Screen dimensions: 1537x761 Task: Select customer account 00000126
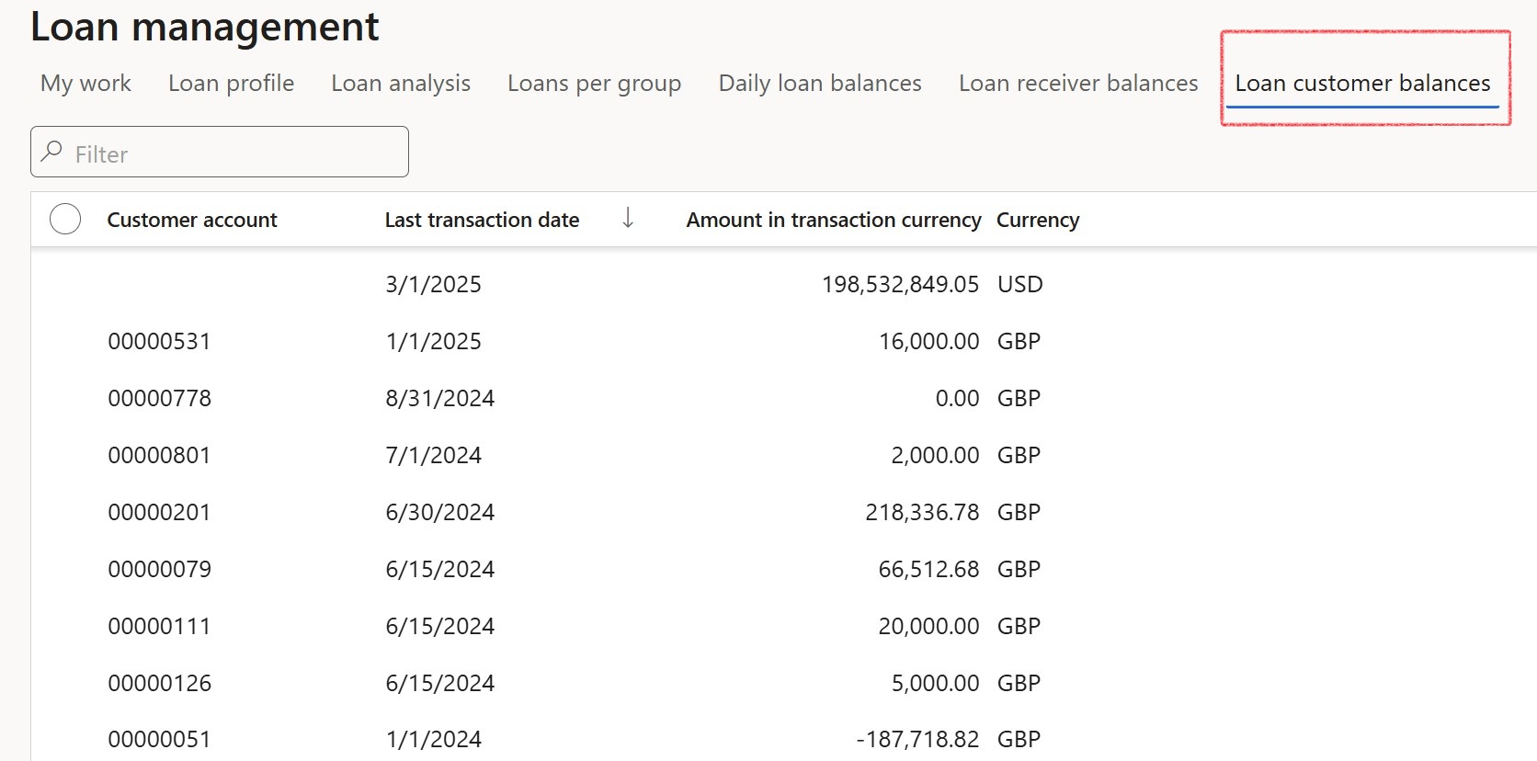point(159,683)
